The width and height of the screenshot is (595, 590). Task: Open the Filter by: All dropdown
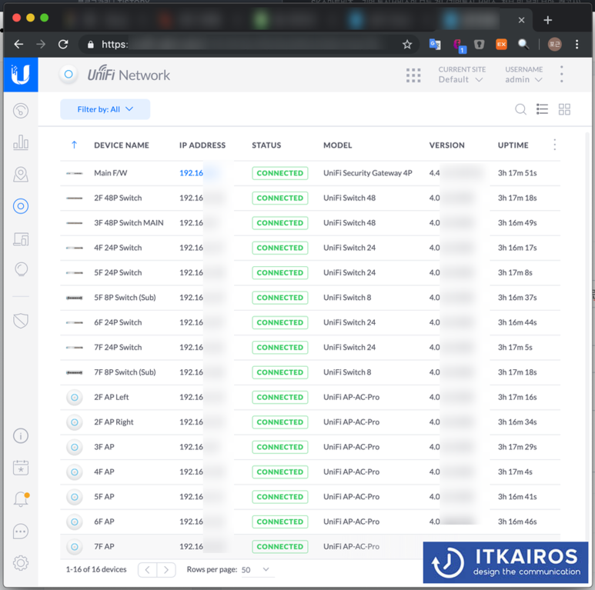[105, 109]
